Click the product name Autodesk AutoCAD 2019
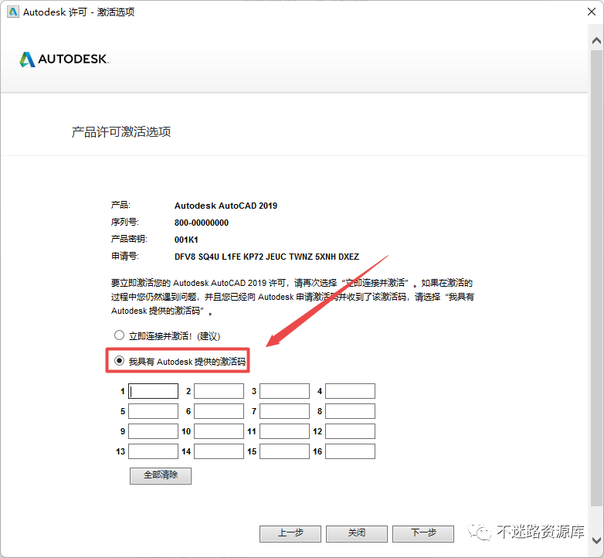 [226, 206]
